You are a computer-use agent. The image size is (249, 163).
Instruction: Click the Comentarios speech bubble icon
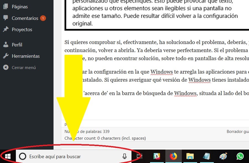[x=6, y=18]
